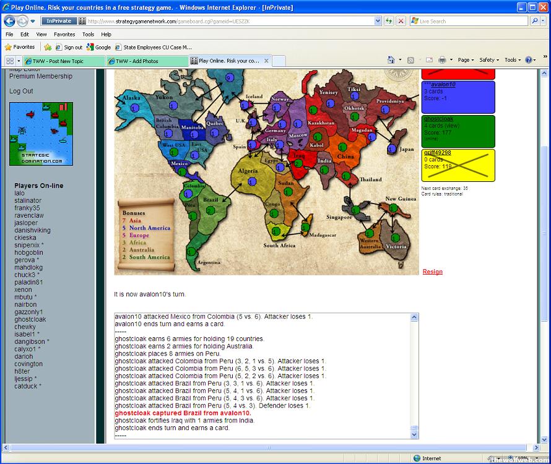
Task: Click the Quick Tabs grid icon
Action: pos(10,61)
